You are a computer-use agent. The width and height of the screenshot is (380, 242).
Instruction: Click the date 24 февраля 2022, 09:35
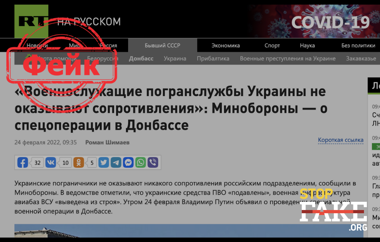[x=46, y=142]
